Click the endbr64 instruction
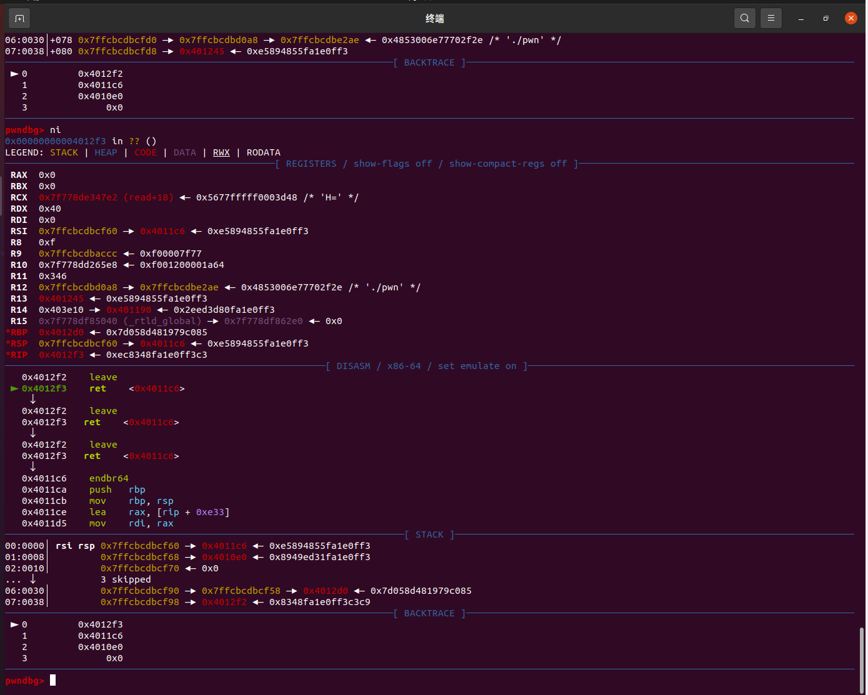The height and width of the screenshot is (695, 868). coord(109,478)
